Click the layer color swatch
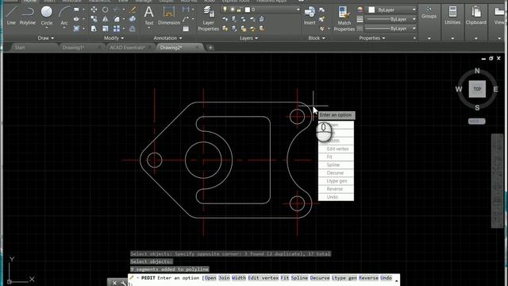 248,10
